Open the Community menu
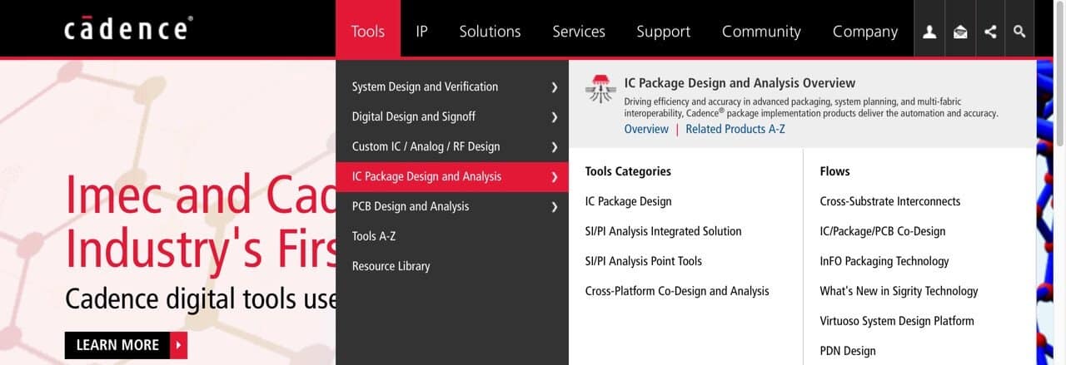1066x365 pixels. [x=761, y=32]
